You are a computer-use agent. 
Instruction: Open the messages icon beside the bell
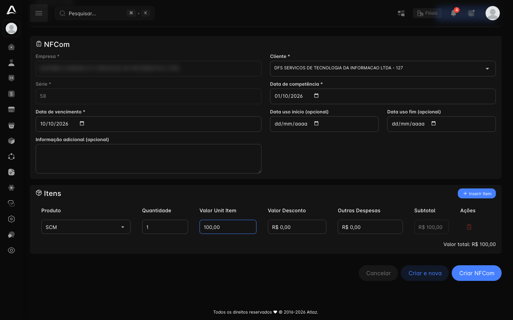pos(471,13)
